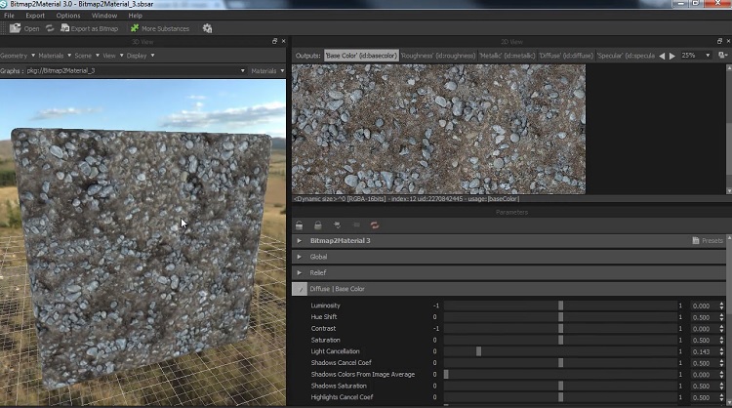Click the Luminosity value field 0.000
This screenshot has height=408, width=732.
[x=704, y=306]
